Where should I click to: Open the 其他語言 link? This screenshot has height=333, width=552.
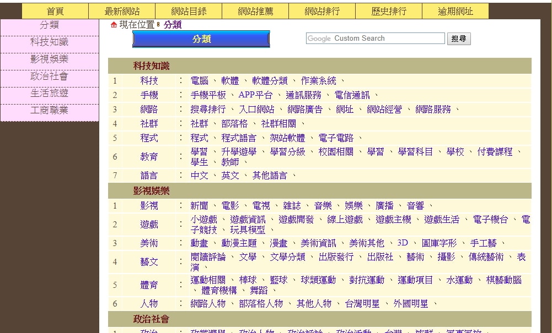[270, 176]
